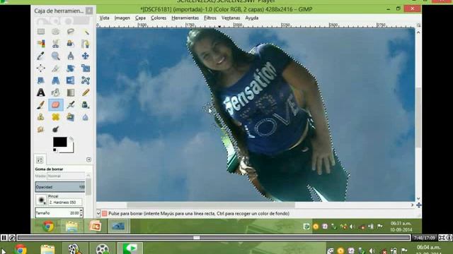Click the brush name field '2. Hardness 050'
The width and height of the screenshot is (453, 254).
tap(65, 202)
